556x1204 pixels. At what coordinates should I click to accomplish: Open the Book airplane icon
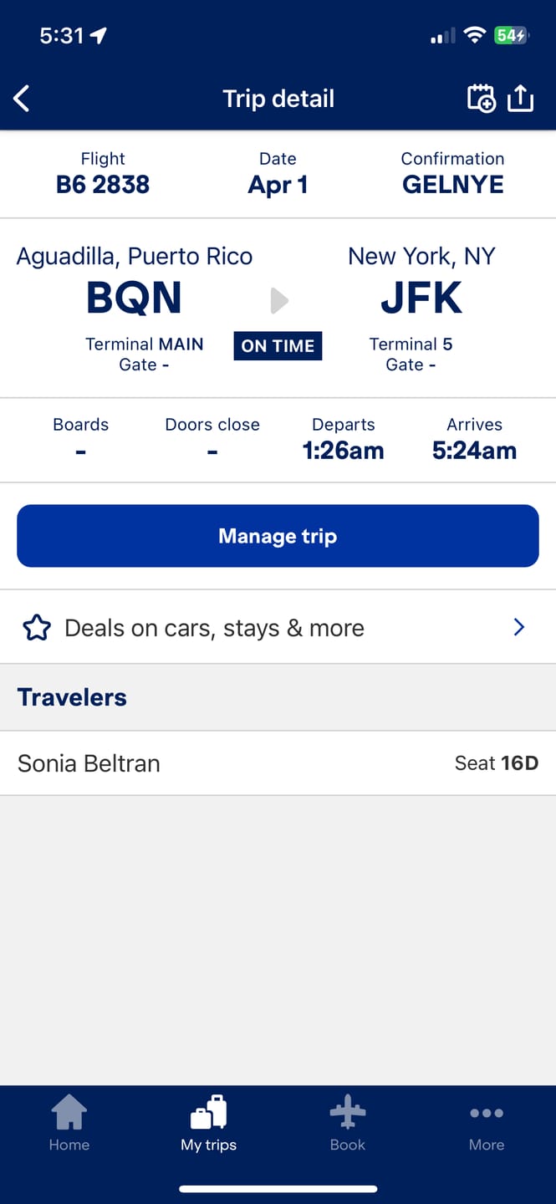click(x=348, y=1113)
